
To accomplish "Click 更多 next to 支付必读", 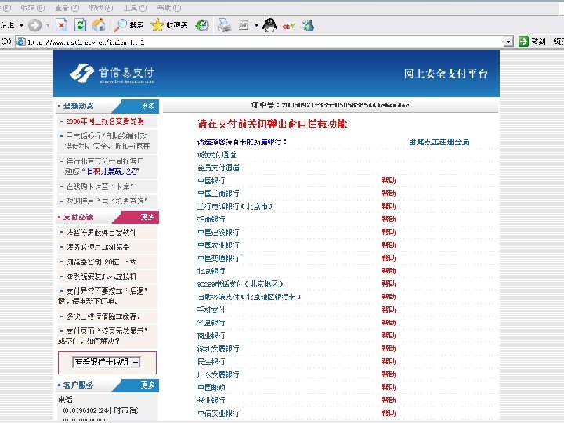I will [147, 217].
